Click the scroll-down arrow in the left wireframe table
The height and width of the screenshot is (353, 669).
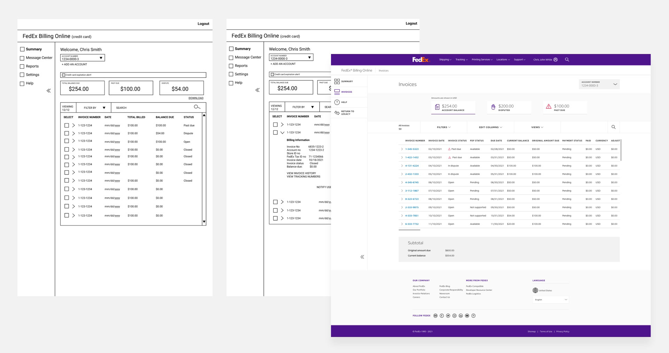[x=204, y=222]
